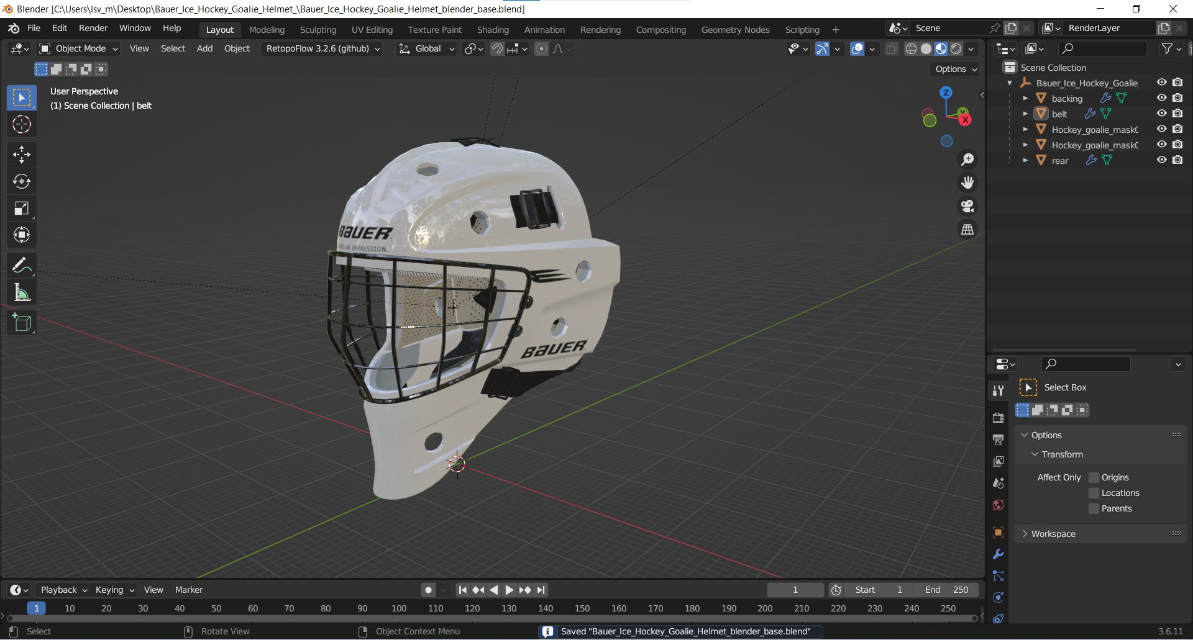1193x640 pixels.
Task: Toggle snapping magnet in header
Action: click(x=497, y=49)
